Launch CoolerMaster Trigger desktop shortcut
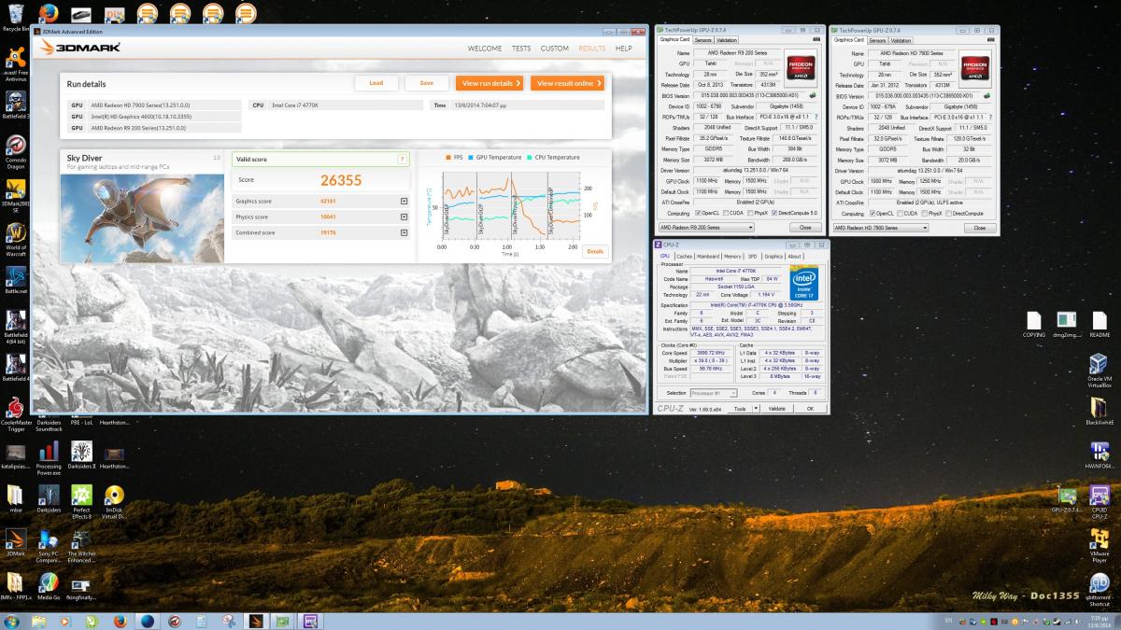 click(x=15, y=412)
